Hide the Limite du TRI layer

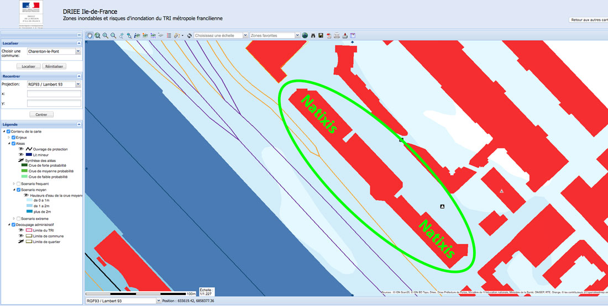tap(21, 230)
